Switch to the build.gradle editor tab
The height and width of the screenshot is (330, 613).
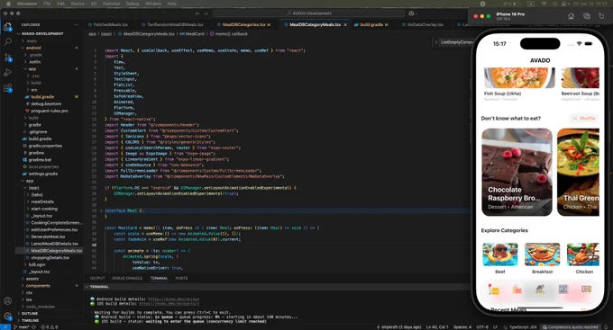coord(371,24)
